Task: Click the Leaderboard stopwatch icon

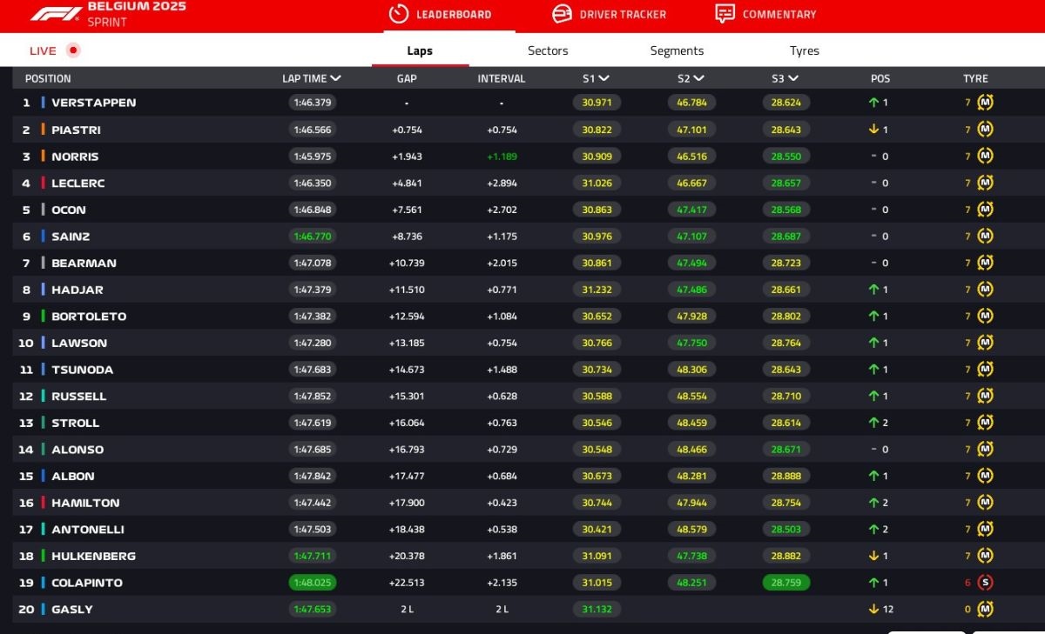Action: 399,14
